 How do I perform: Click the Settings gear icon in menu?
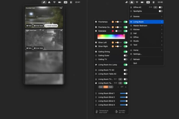coord(131,54)
